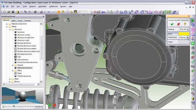Screen dimensions: 196x110
Task: Click the New file toolbar icon
Action: pos(5,12)
